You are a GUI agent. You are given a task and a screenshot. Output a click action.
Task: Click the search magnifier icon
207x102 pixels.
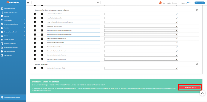98,2
